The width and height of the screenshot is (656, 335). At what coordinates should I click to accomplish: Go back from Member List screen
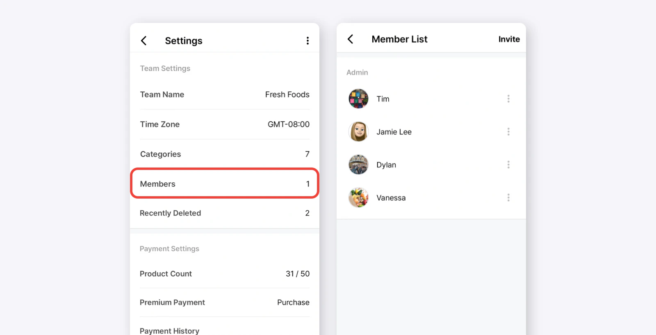pyautogui.click(x=351, y=39)
